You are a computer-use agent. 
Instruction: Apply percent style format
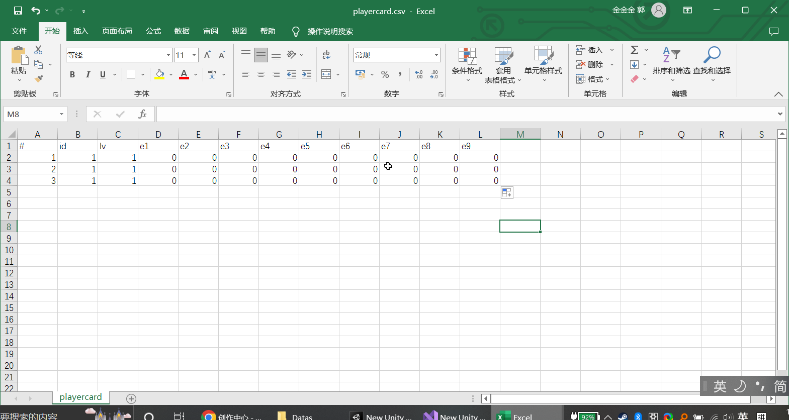(385, 74)
